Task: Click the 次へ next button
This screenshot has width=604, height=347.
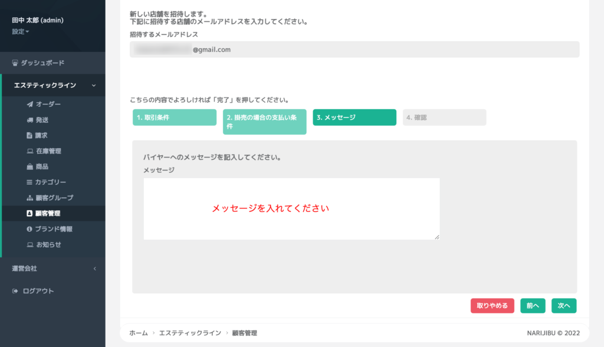Action: (x=564, y=306)
